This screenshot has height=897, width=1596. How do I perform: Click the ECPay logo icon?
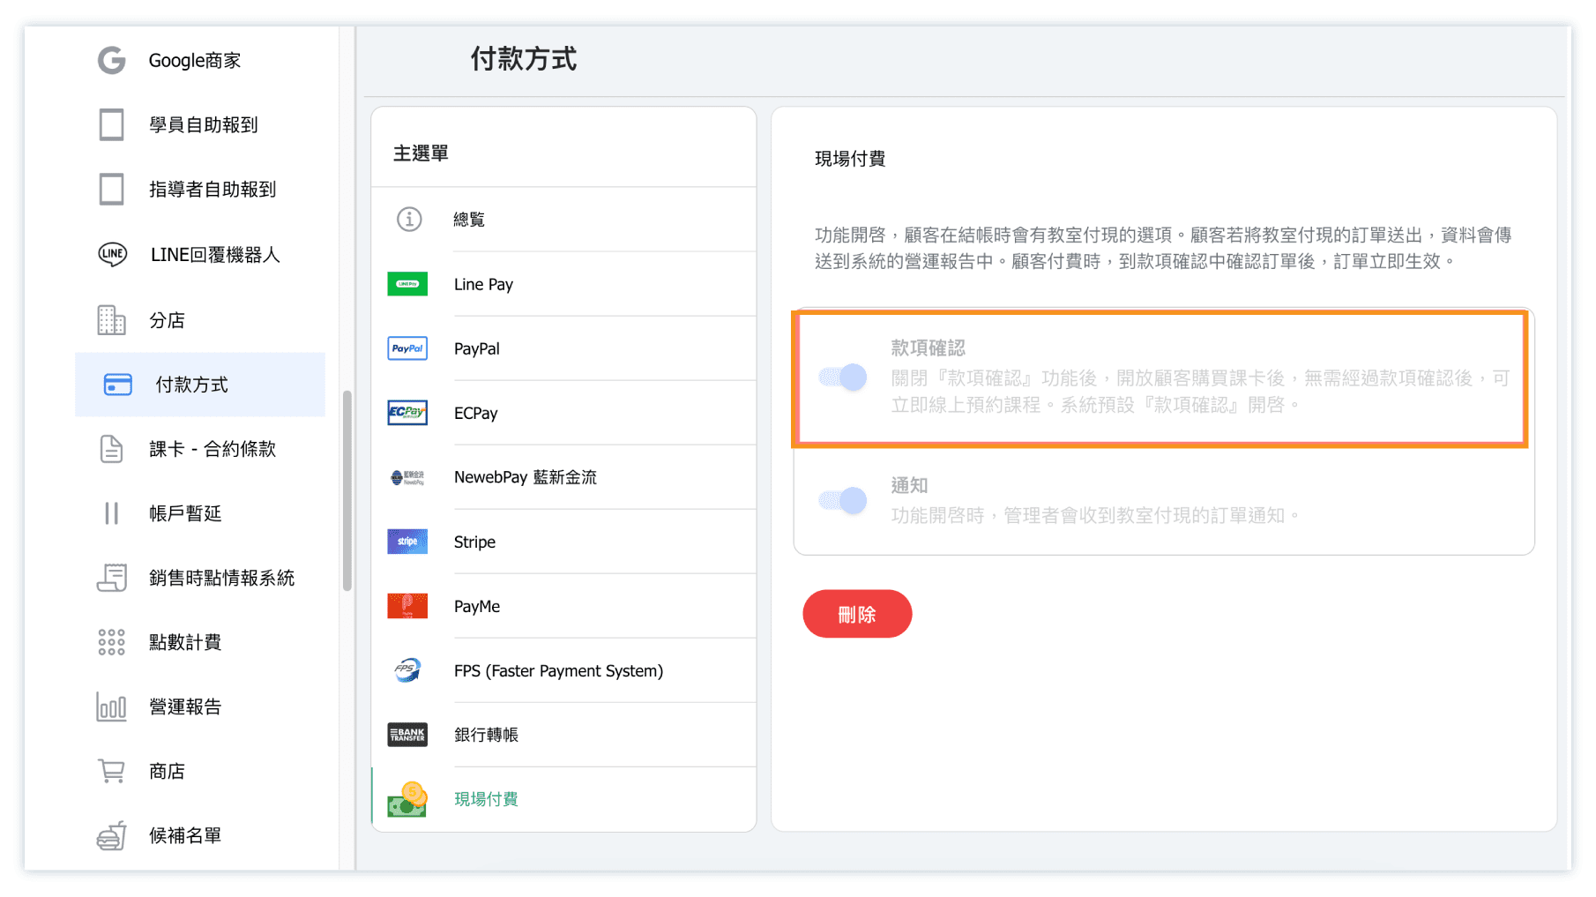tap(407, 413)
